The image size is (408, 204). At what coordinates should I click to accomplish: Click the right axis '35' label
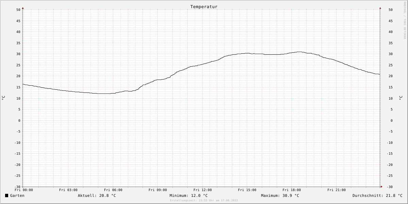pyautogui.click(x=390, y=43)
